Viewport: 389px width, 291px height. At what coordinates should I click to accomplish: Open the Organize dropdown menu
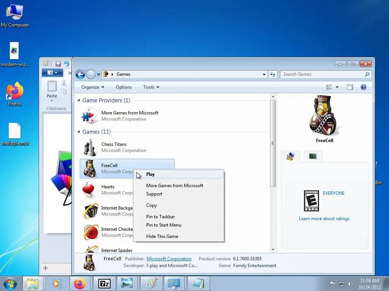click(x=93, y=87)
